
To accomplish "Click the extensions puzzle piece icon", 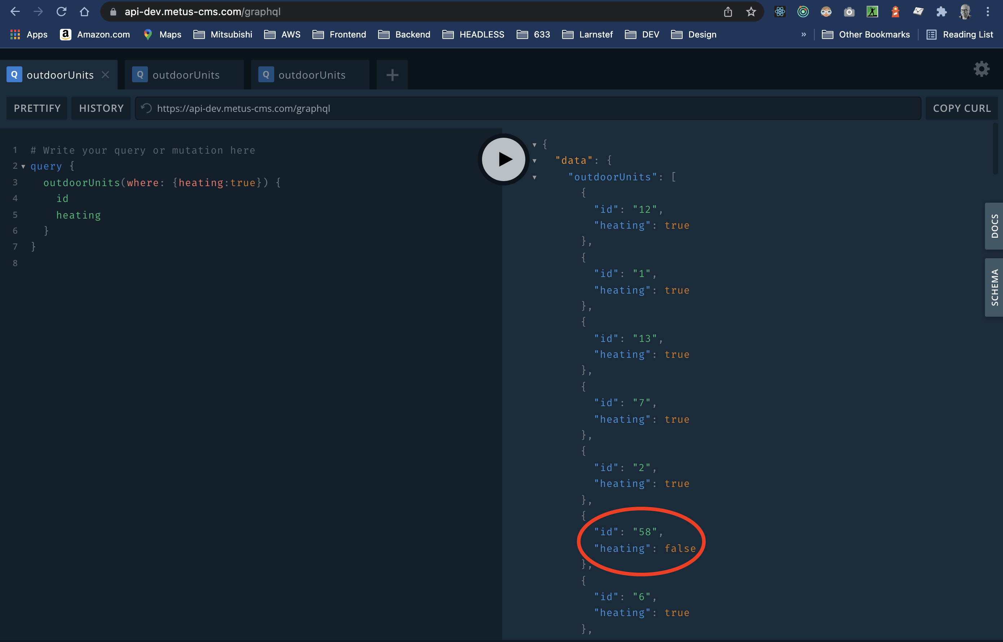I will pos(941,11).
